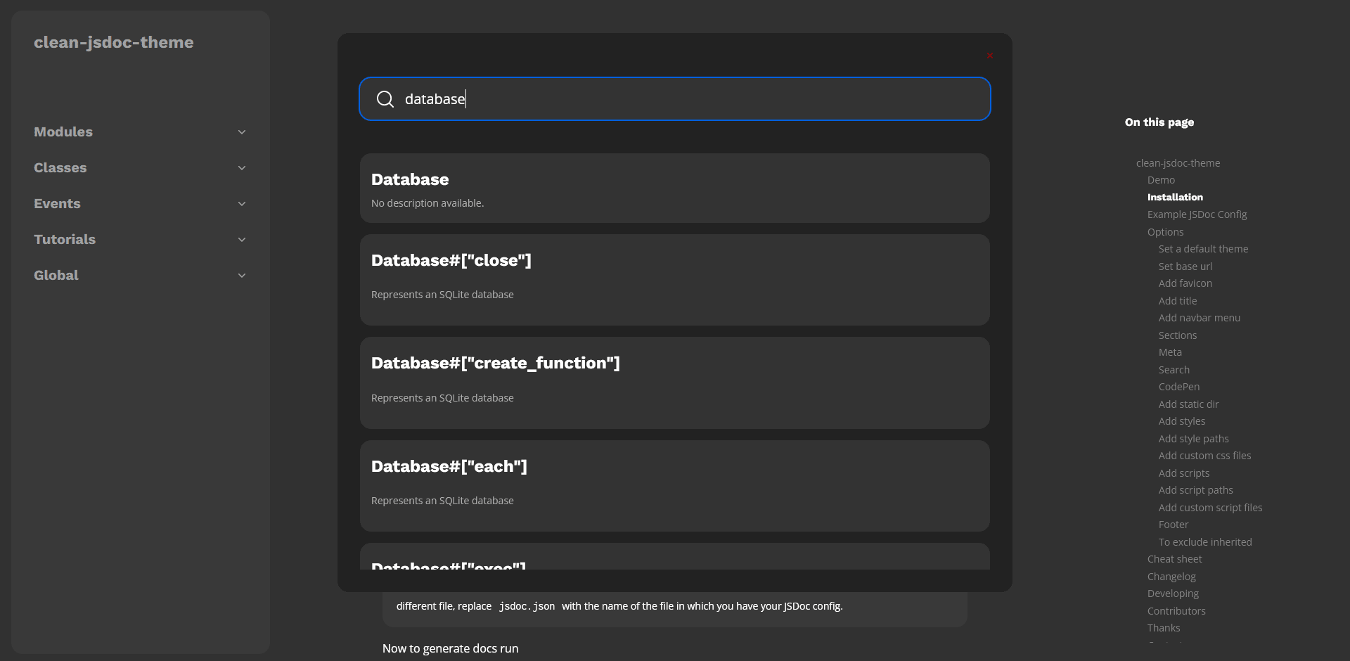Select the Global navigation menu item
Image resolution: width=1350 pixels, height=661 pixels.
(56, 275)
